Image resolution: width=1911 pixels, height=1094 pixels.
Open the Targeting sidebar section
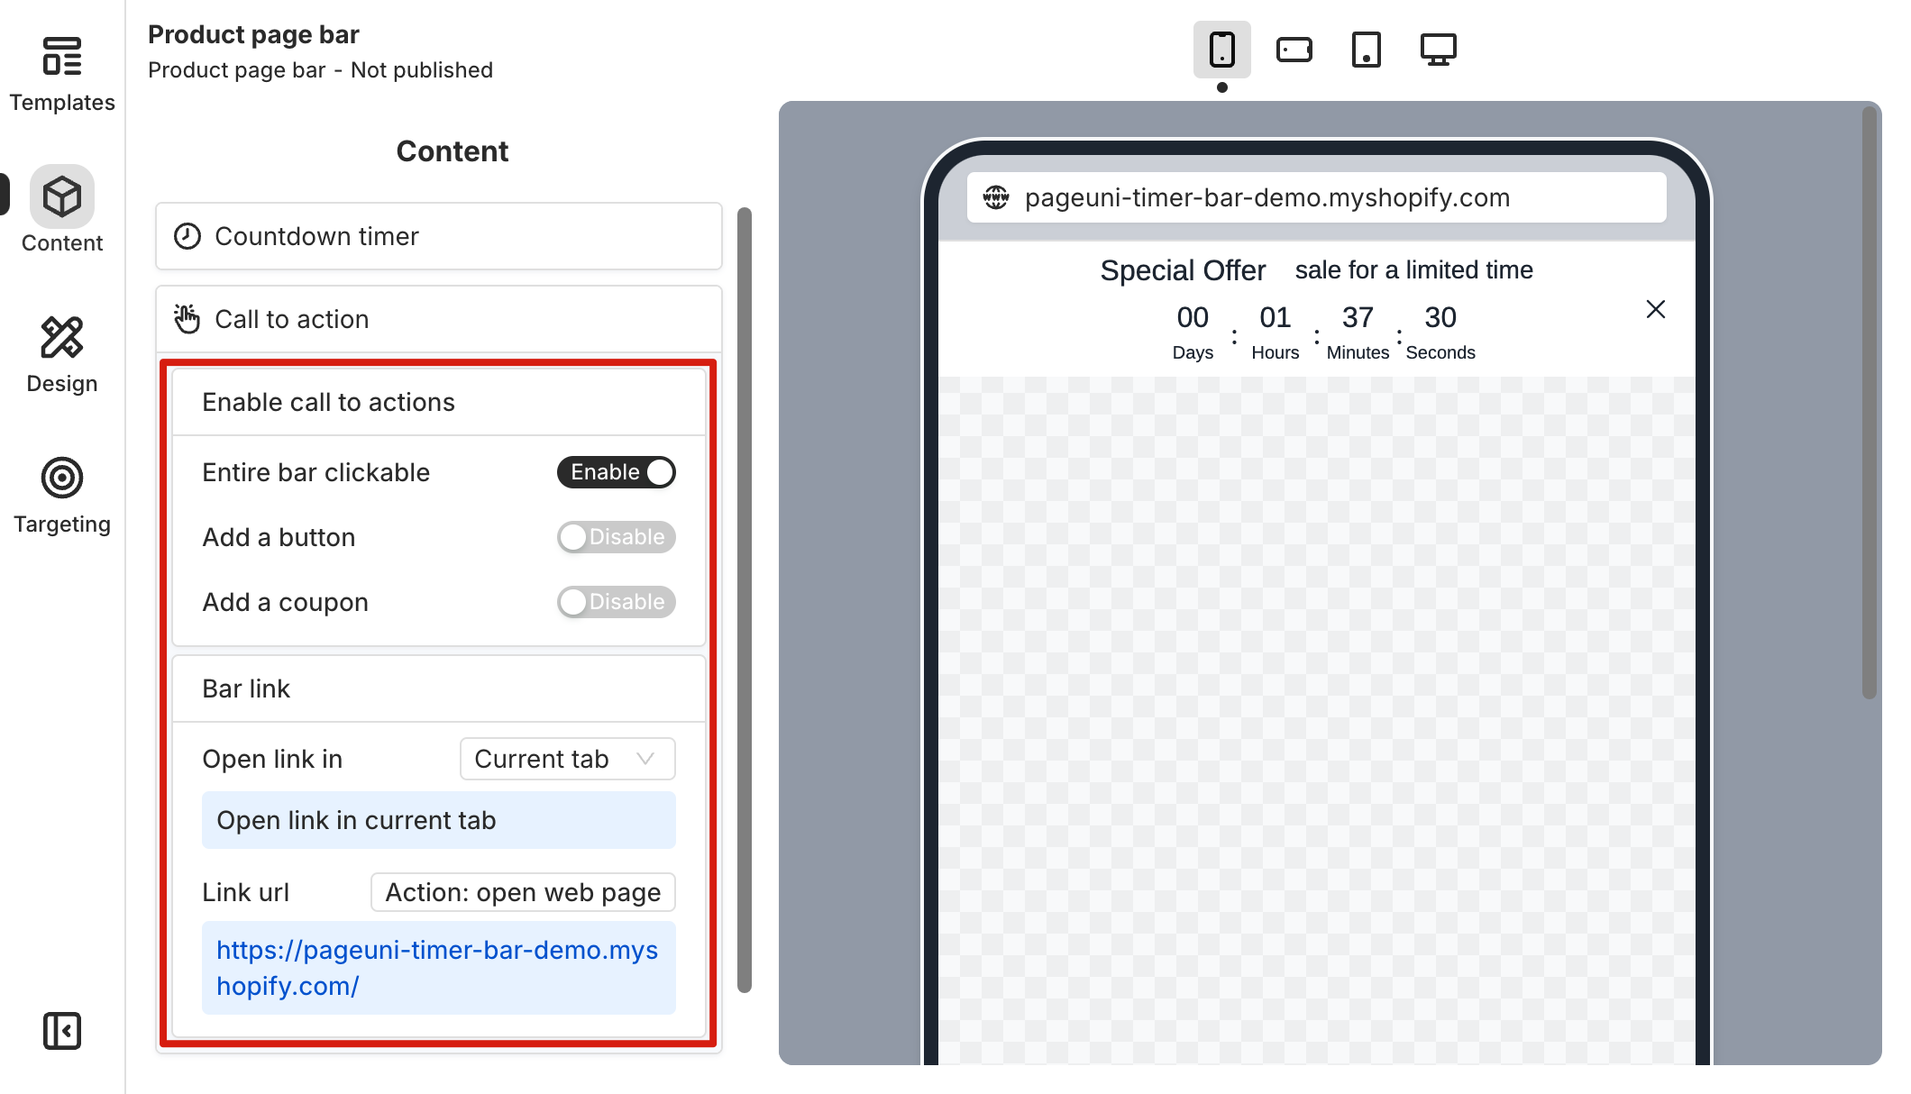tap(62, 496)
